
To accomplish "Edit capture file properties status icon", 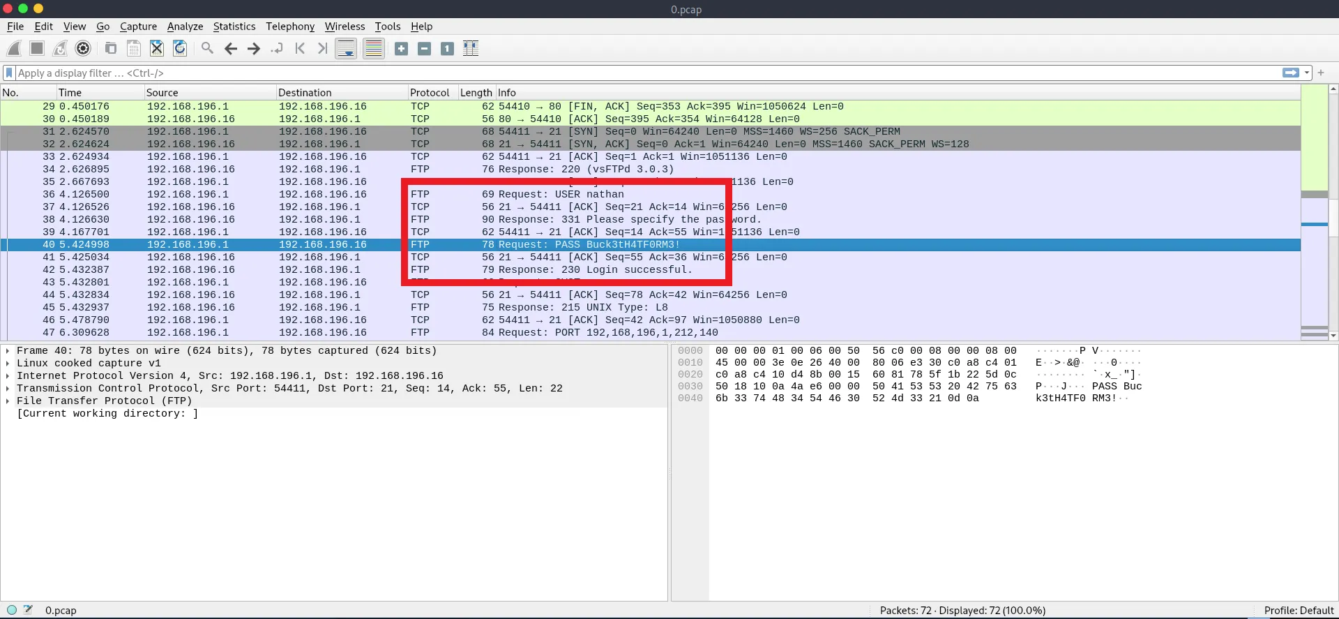I will coord(28,610).
